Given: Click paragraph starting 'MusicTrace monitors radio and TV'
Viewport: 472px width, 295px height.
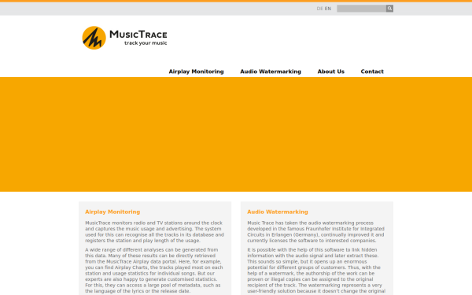Looking at the screenshot, I should pos(154,232).
